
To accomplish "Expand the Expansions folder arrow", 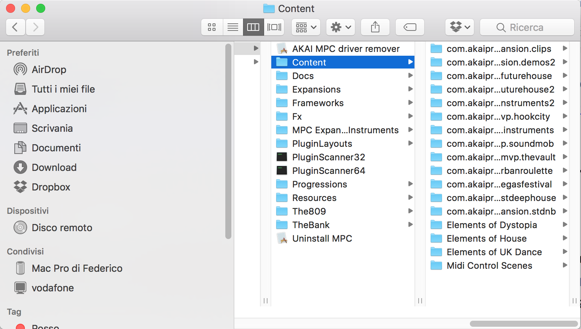I will pyautogui.click(x=410, y=89).
